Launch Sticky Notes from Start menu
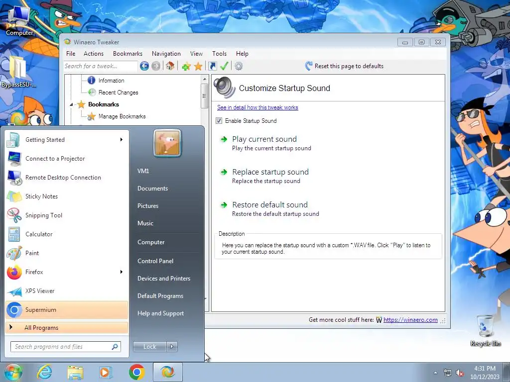This screenshot has width=510, height=382. click(67, 196)
